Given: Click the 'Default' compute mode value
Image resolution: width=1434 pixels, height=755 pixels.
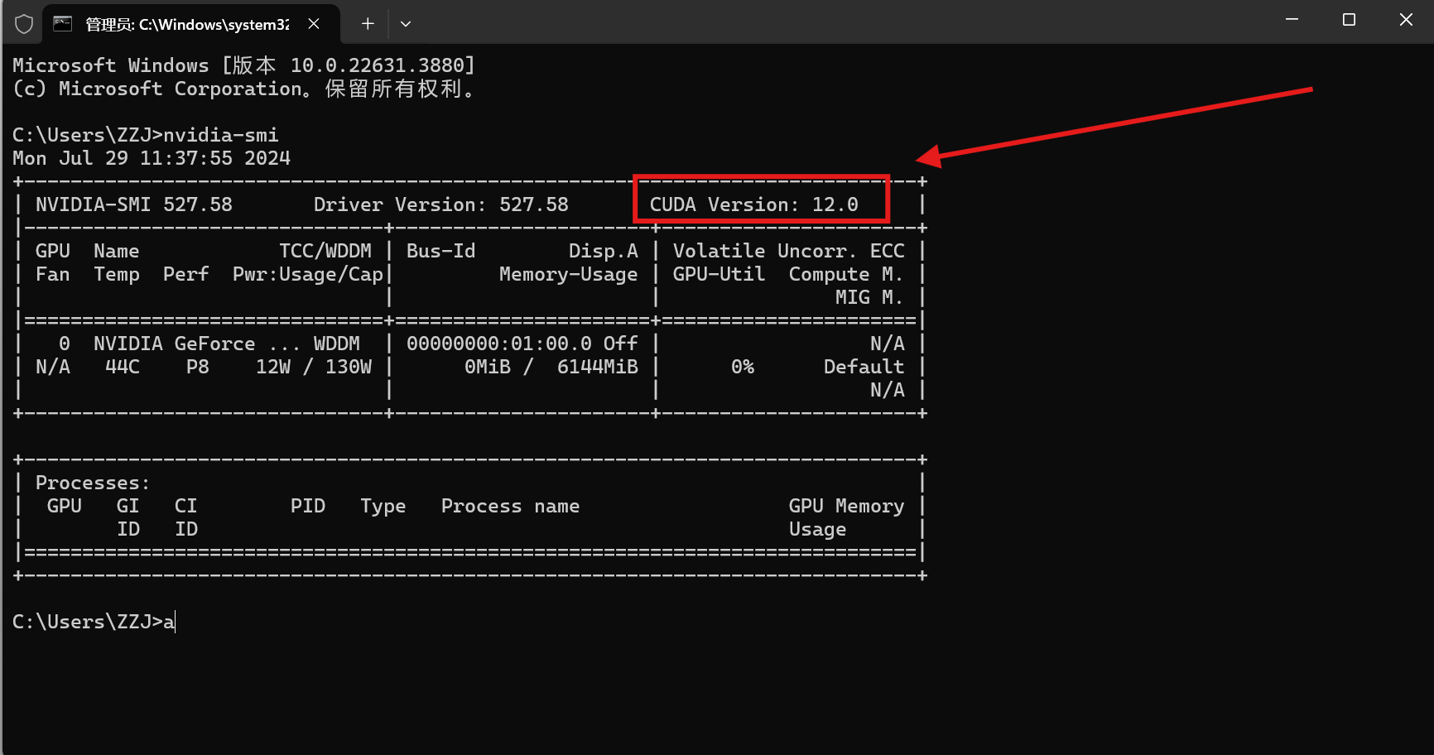Looking at the screenshot, I should pos(864,367).
